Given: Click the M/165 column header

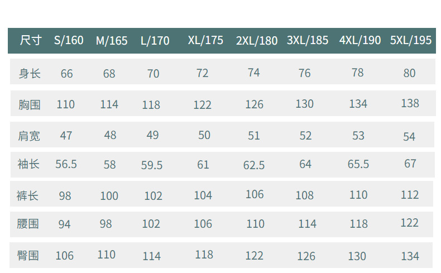Looking at the screenshot, I should 112,41.
